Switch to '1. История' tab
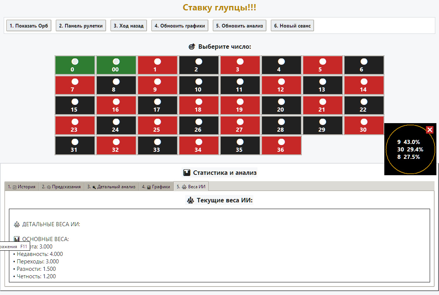The width and height of the screenshot is (439, 295). point(22,187)
